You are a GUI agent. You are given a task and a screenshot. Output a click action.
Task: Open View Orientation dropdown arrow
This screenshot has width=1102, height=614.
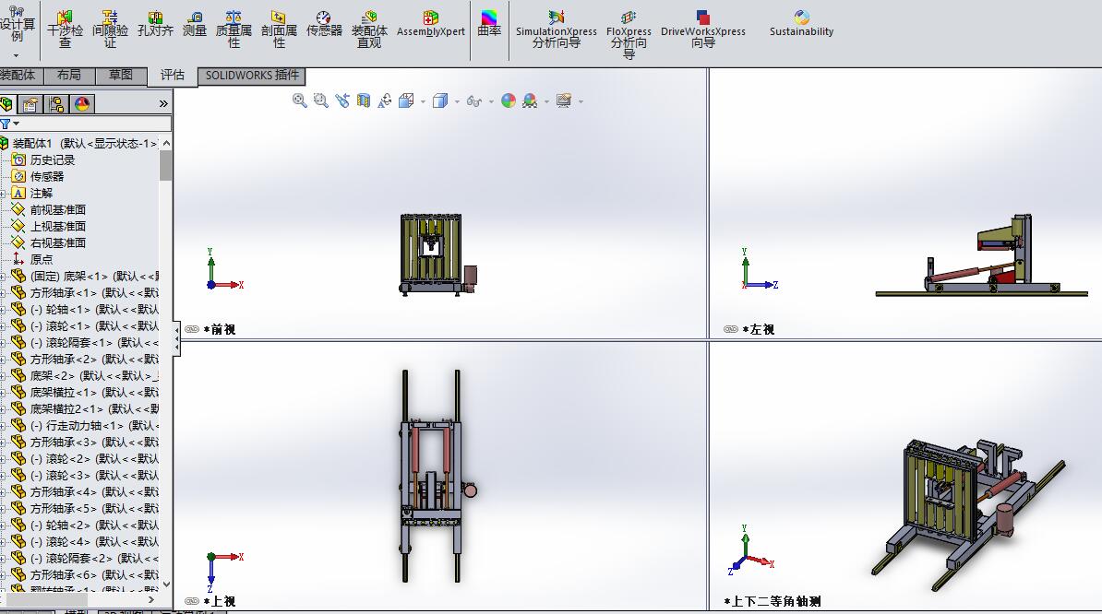(423, 101)
